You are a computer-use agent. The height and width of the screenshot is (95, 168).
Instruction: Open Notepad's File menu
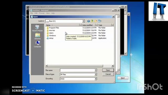coord(31,13)
